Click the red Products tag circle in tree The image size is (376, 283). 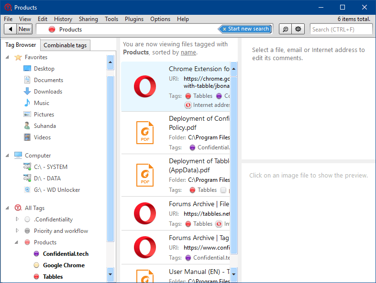(27, 242)
